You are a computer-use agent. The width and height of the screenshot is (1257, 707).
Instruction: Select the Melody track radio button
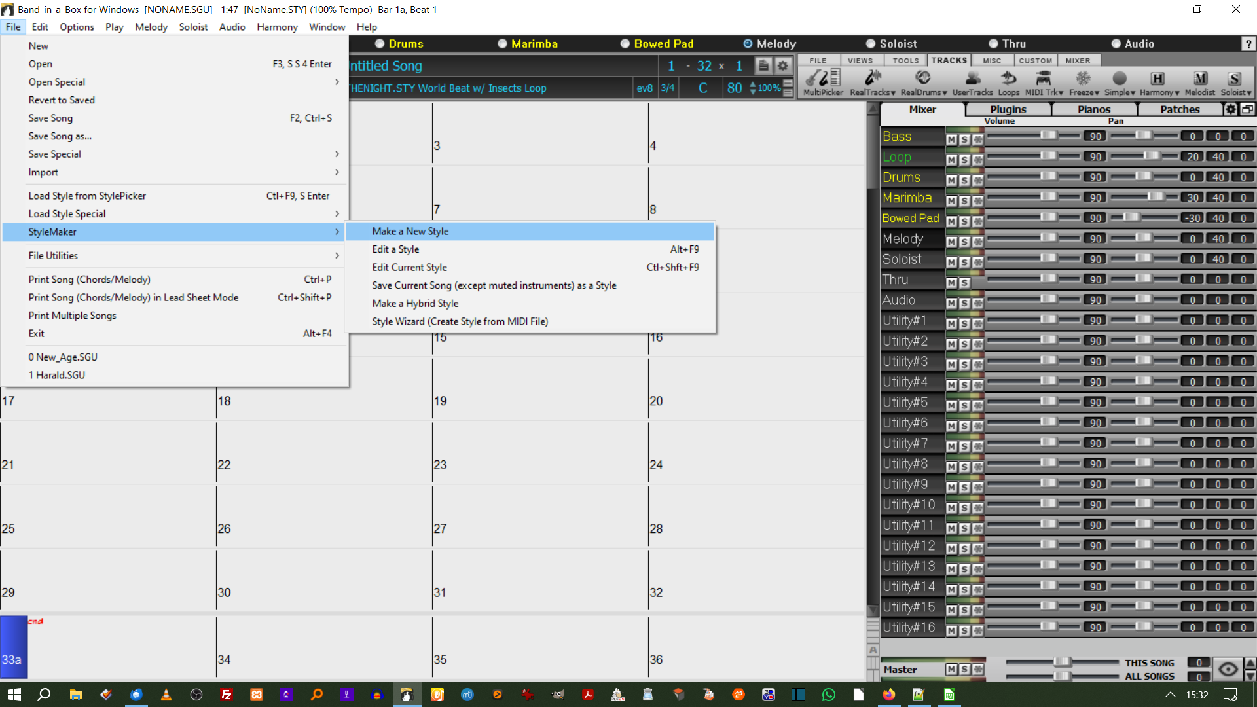pyautogui.click(x=748, y=44)
